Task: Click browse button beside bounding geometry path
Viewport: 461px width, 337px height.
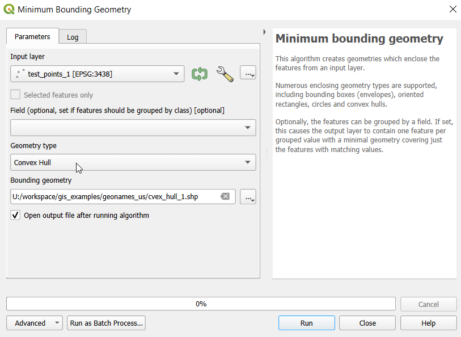Action: pyautogui.click(x=248, y=197)
